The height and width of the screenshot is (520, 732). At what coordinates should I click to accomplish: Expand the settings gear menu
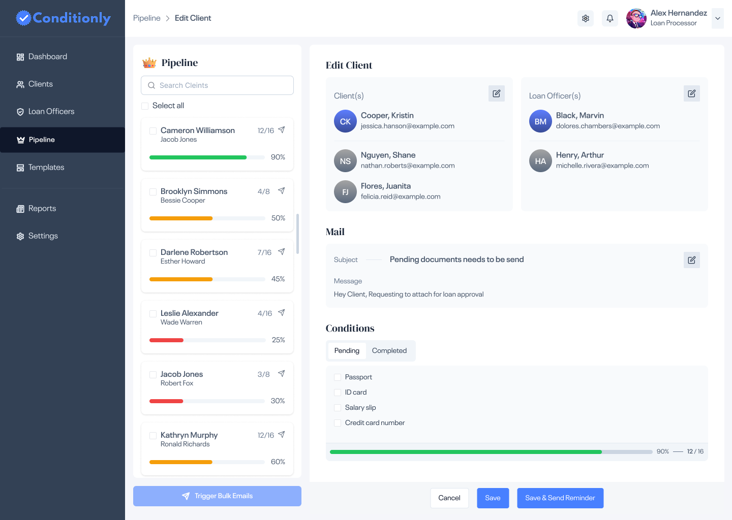585,18
